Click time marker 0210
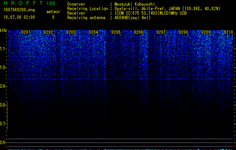The height and width of the screenshot is (150, 236). (x=228, y=32)
